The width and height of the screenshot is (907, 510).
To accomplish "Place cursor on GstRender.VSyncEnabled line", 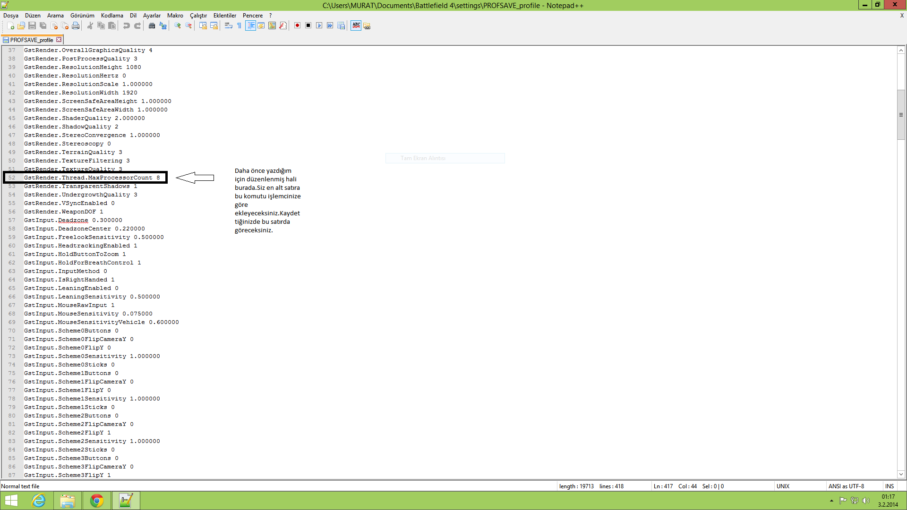I will 69,203.
